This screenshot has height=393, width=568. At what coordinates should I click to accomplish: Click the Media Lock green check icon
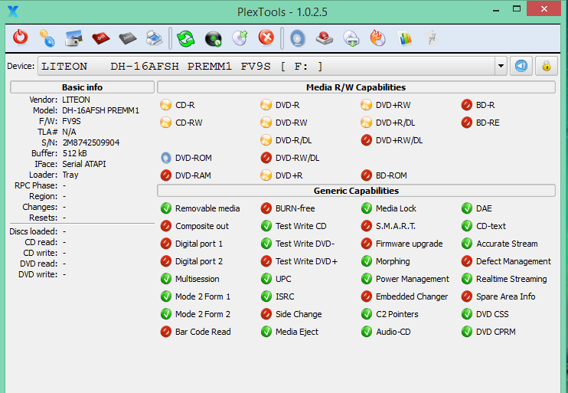point(366,208)
